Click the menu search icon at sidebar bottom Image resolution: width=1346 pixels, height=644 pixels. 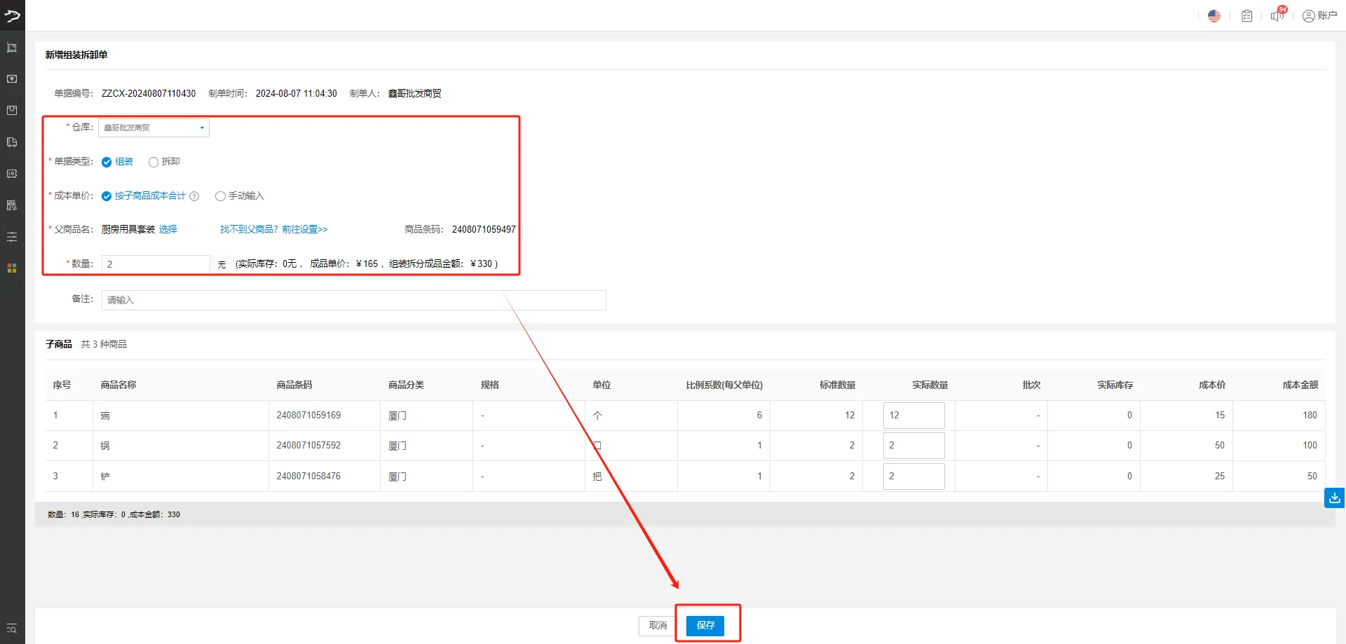point(12,629)
